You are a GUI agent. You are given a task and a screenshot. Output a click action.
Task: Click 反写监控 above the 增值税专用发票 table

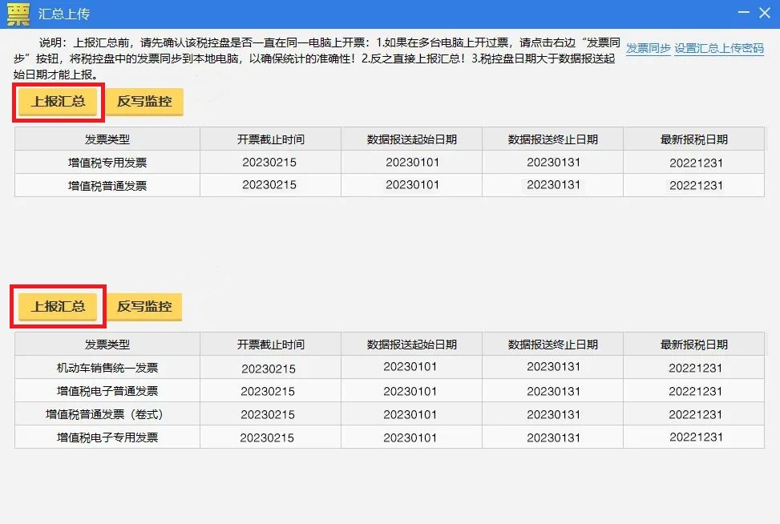coord(144,102)
